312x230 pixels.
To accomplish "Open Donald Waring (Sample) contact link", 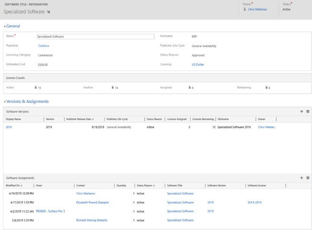I will [92, 220].
